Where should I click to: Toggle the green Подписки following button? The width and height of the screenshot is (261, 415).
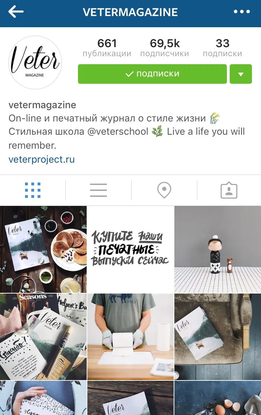pos(152,74)
